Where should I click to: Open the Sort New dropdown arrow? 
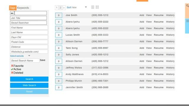tap(86, 7)
